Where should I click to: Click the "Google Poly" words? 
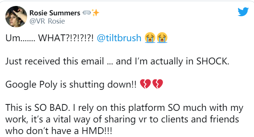pos(32,85)
